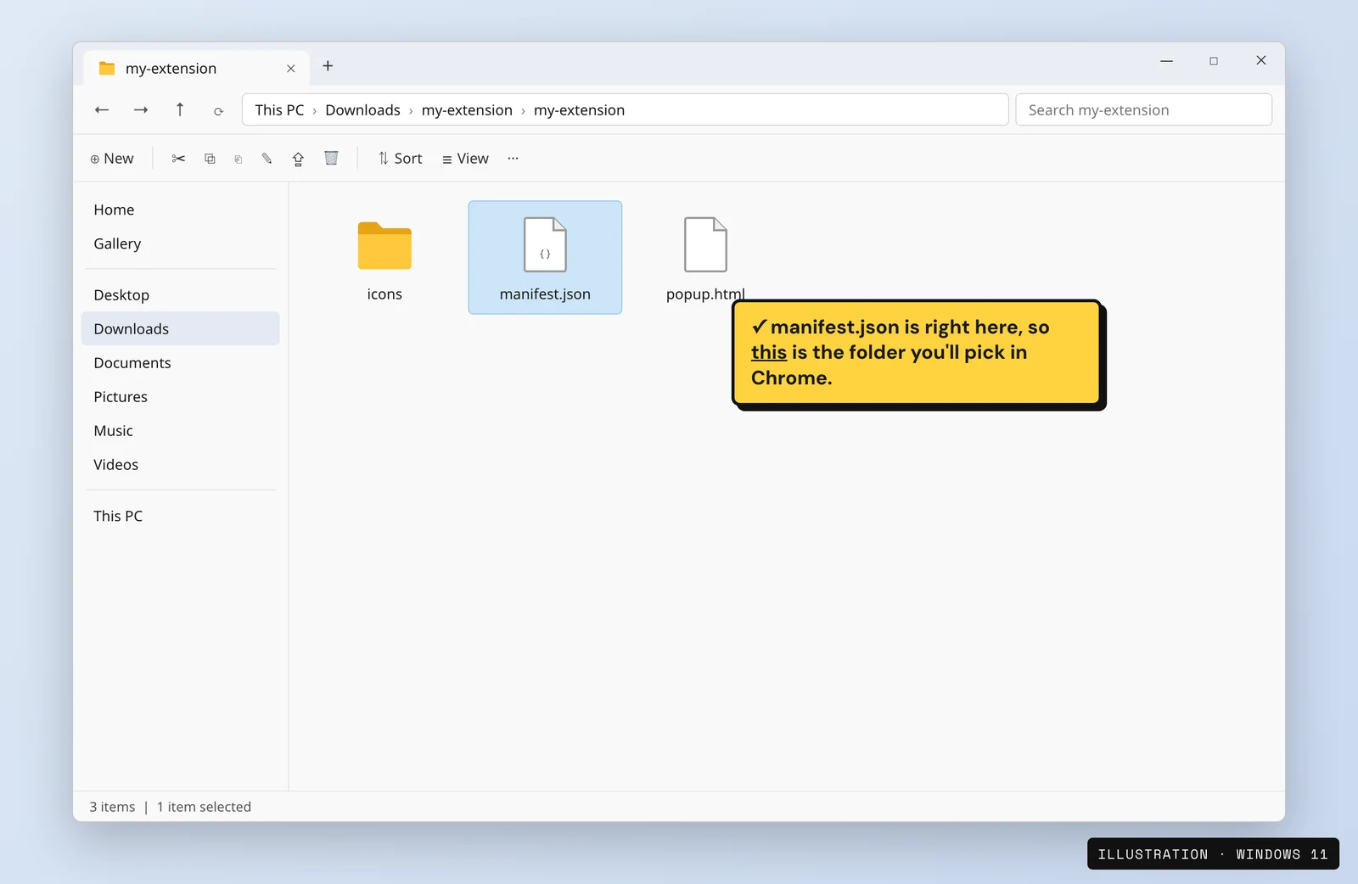Rename the selected file via toolbar
Viewport: 1358px width, 884px height.
(x=267, y=159)
